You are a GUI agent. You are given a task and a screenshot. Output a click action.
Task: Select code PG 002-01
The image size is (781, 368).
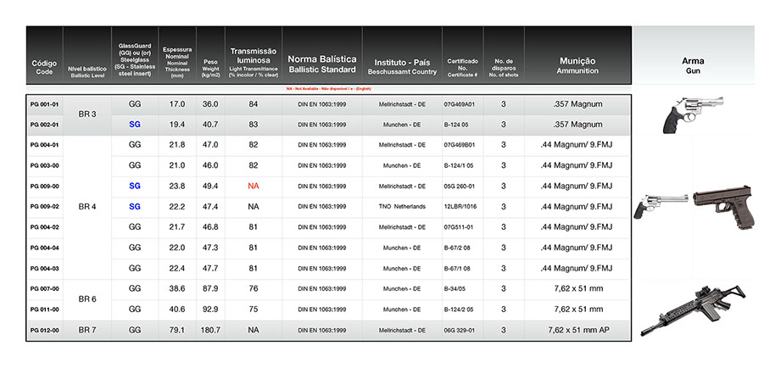click(45, 125)
